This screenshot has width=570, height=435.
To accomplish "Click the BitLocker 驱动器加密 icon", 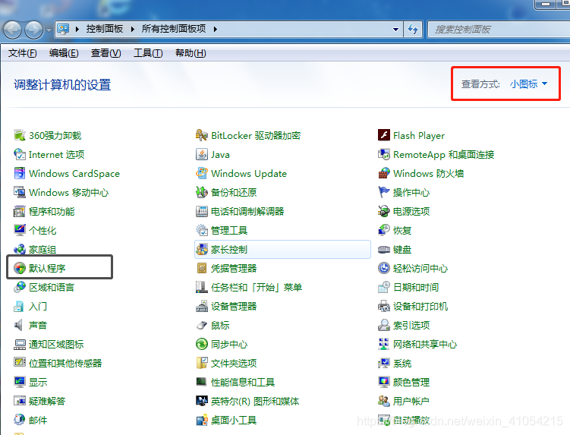I will point(202,135).
